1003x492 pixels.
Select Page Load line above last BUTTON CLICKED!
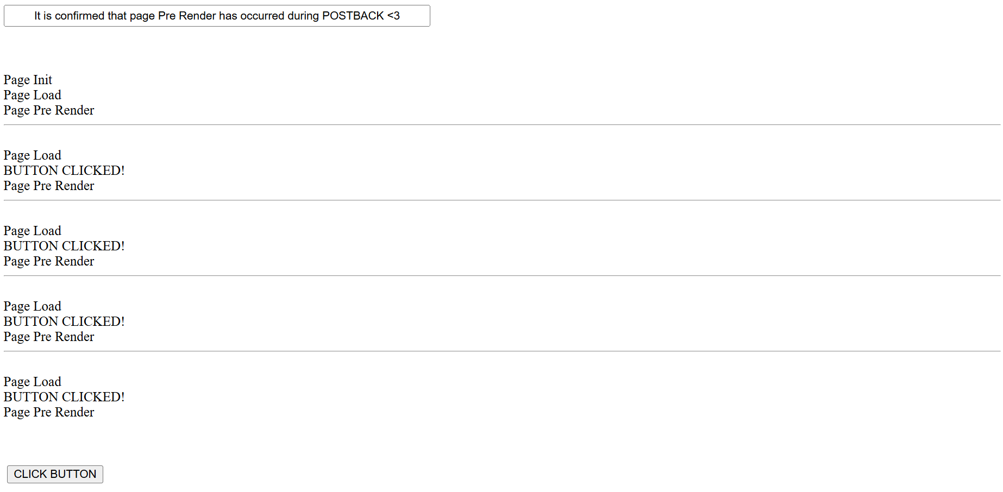pos(32,382)
